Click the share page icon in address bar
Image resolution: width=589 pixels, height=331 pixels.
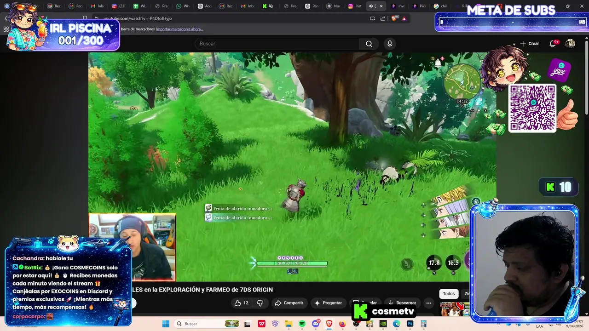[383, 18]
